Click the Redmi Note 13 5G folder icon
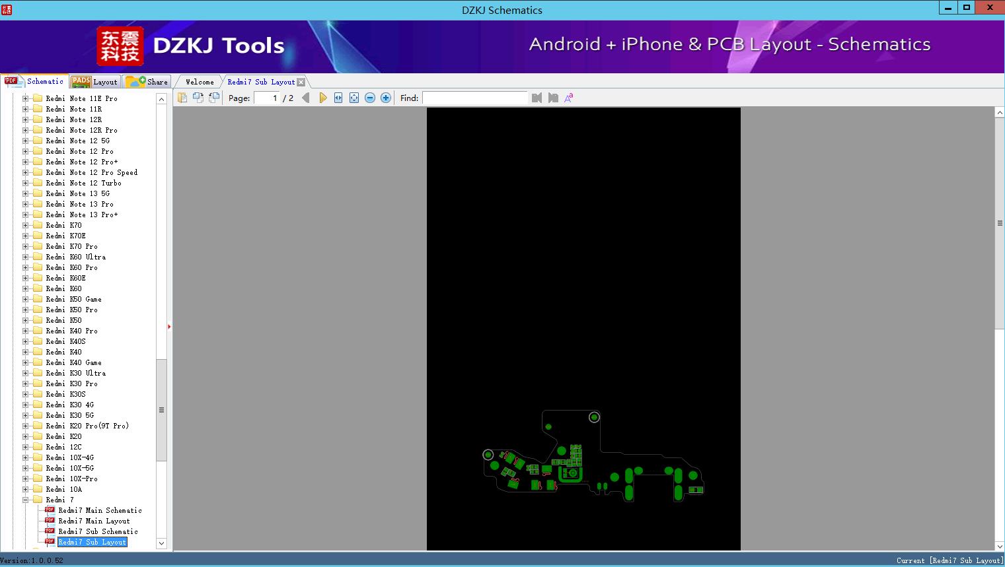 coord(38,193)
